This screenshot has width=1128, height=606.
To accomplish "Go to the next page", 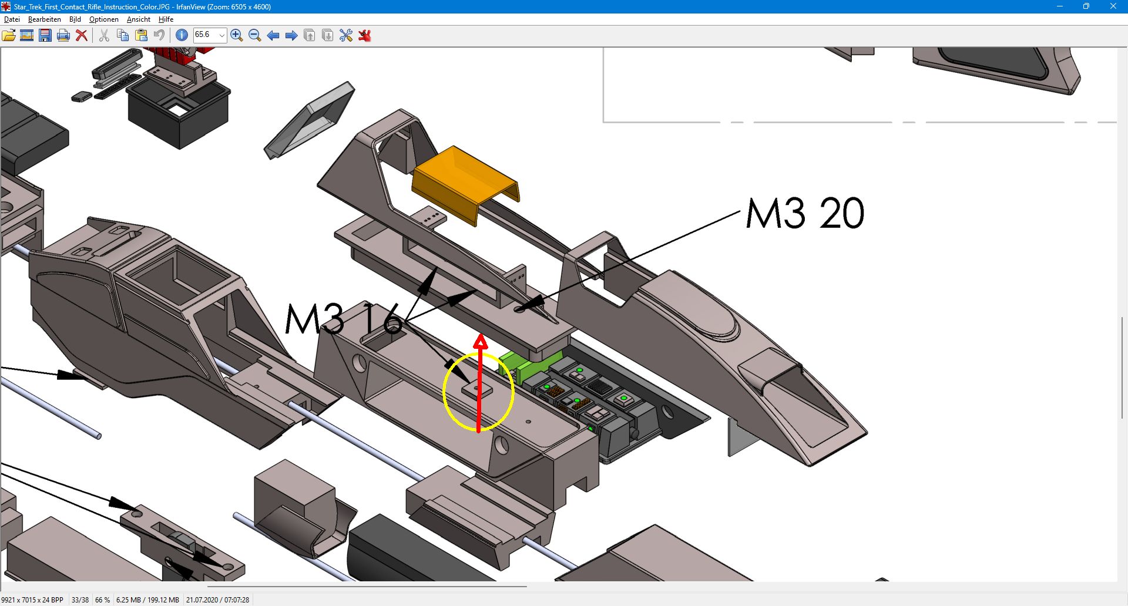I will pos(328,35).
